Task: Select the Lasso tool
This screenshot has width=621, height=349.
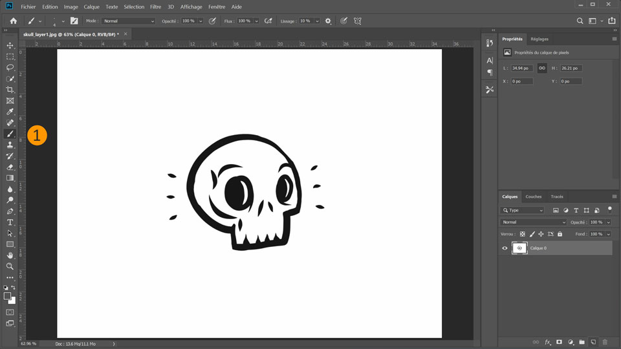Action: (10, 67)
